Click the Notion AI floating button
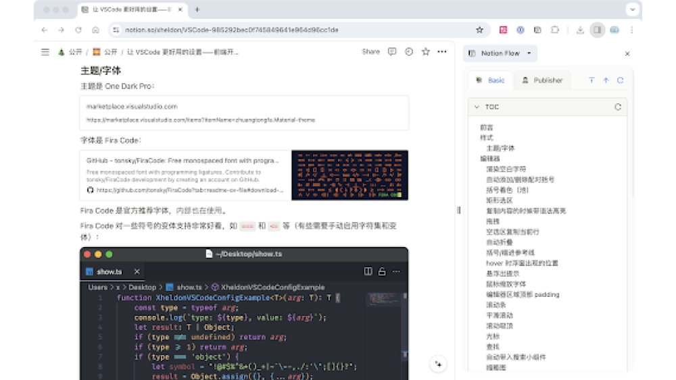 (439, 364)
